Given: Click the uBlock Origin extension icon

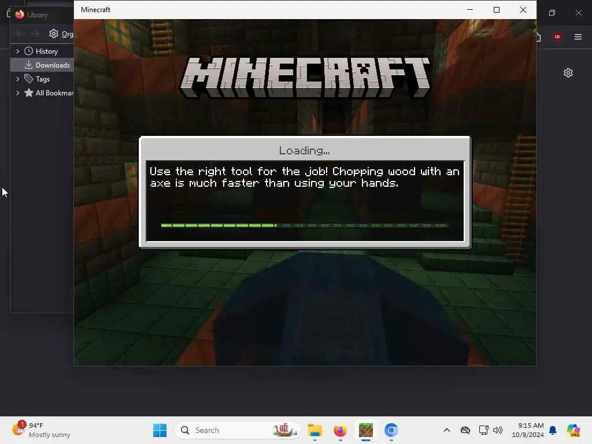Looking at the screenshot, I should point(557,36).
